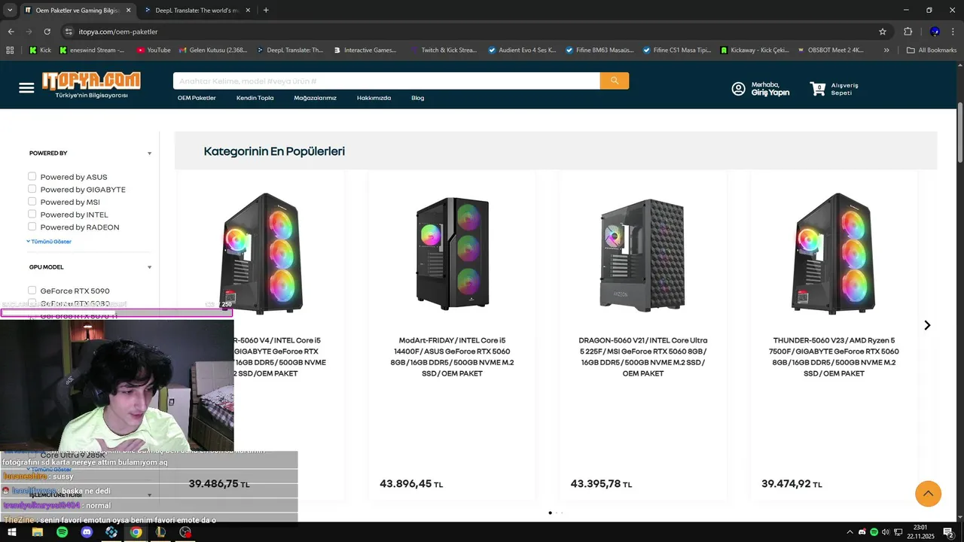Viewport: 964px width, 542px height.
Task: Show more bookmarks with the chevron
Action: pos(886,50)
